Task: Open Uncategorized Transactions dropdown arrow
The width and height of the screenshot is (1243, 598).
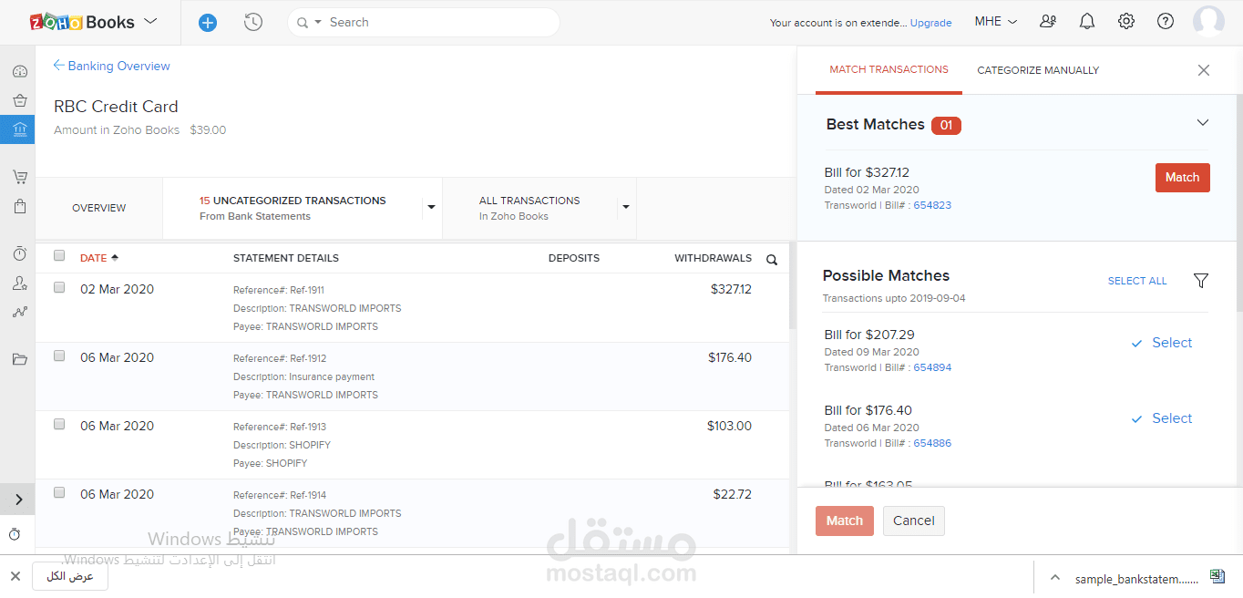Action: click(x=430, y=208)
